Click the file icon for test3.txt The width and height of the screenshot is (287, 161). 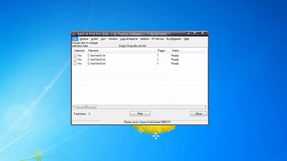(75, 64)
